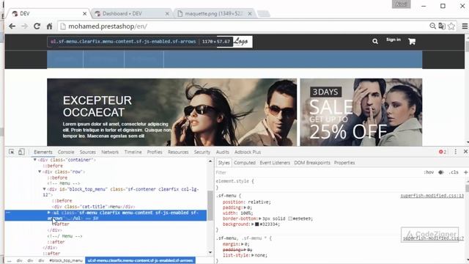
Task: Close the DevTools panel
Action: click(465, 152)
